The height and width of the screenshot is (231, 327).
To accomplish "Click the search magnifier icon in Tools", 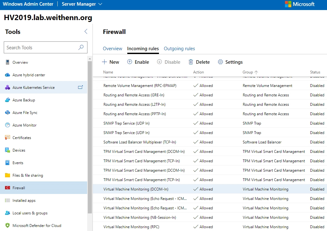I will tap(81, 47).
